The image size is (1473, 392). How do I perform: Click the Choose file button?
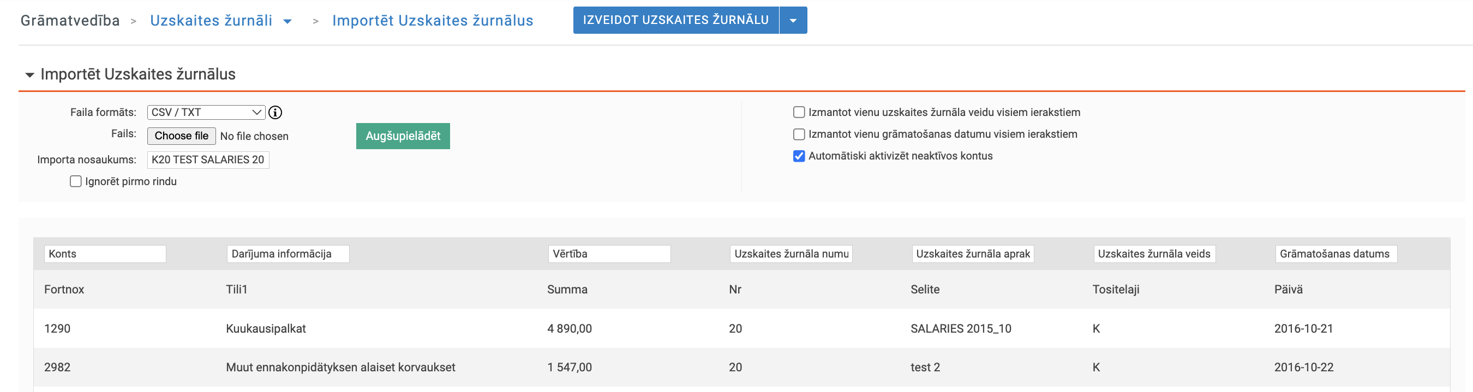(181, 136)
